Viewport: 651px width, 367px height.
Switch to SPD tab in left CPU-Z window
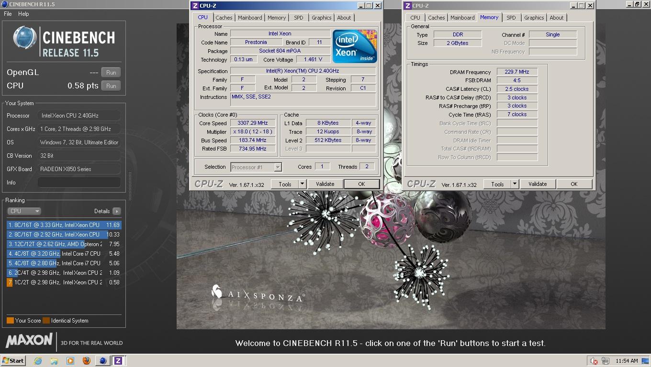(299, 18)
